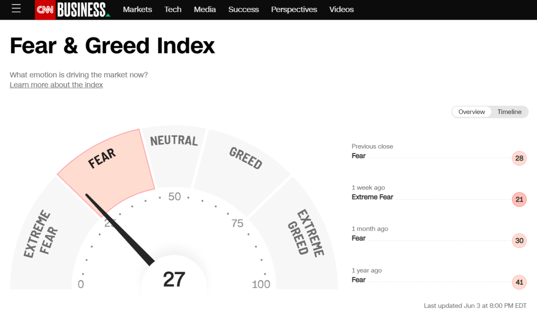
Task: Open the Tech section
Action: tap(173, 9)
